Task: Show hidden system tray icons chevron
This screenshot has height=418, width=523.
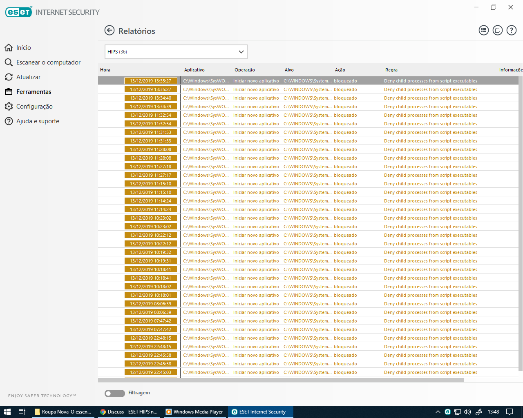Action: pyautogui.click(x=438, y=412)
